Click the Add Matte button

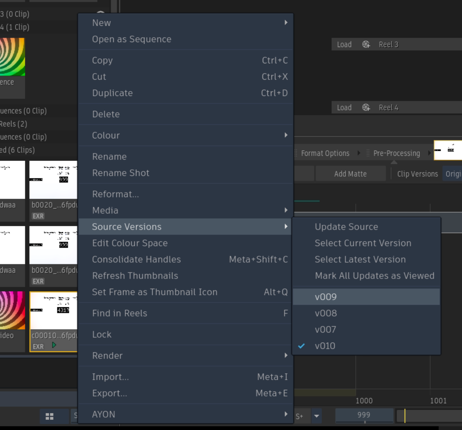coord(350,174)
